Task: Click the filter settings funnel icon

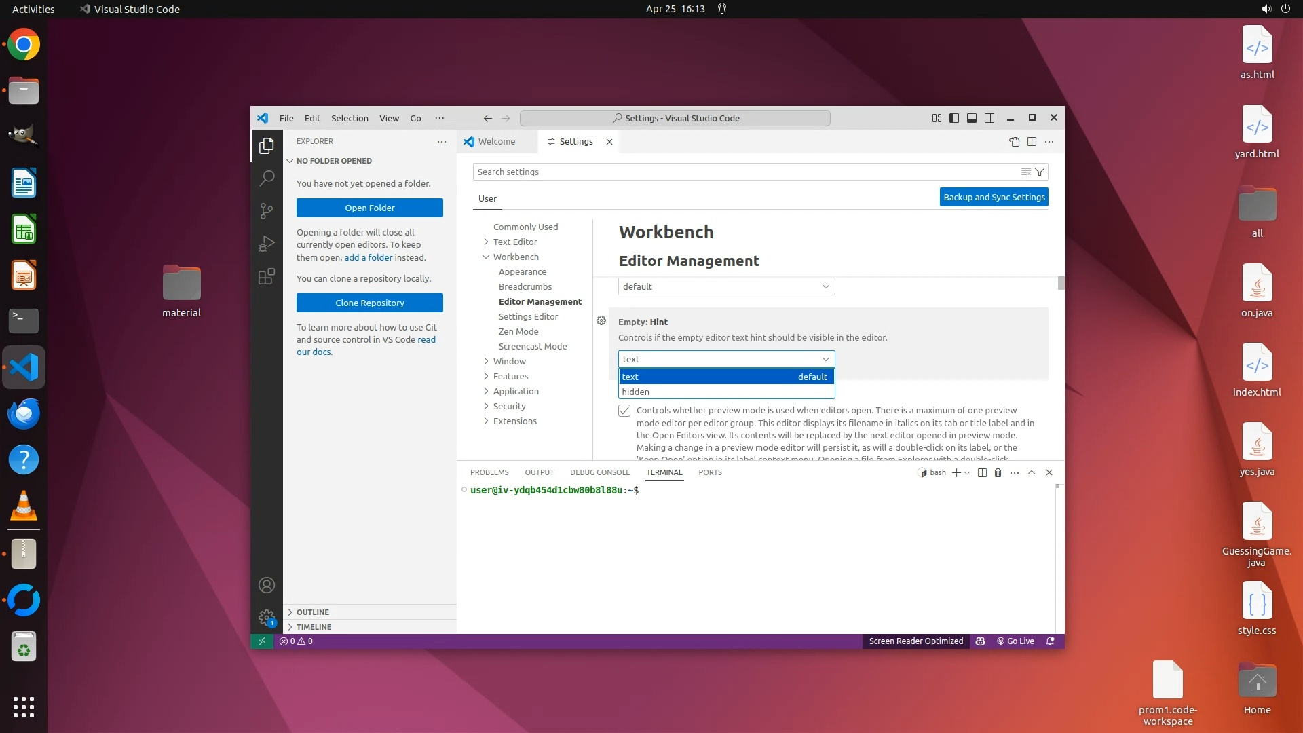Action: 1039,172
